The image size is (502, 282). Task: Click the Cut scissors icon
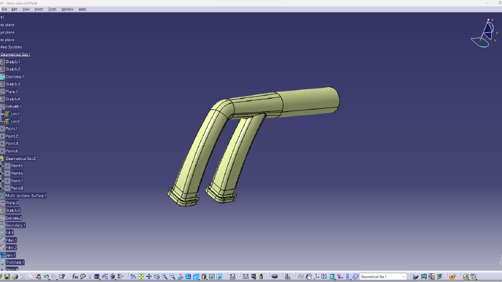point(23,276)
